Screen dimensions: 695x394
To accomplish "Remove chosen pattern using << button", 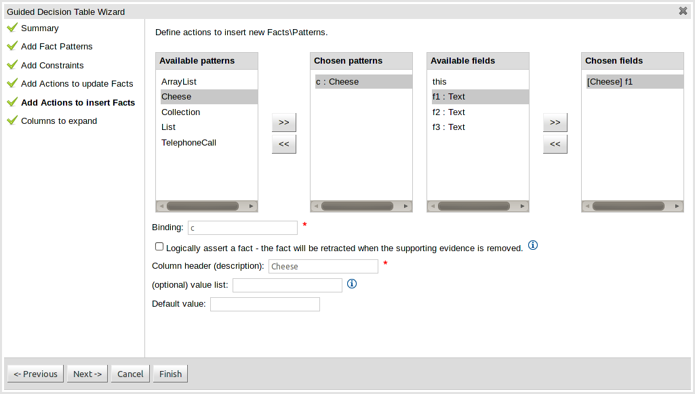I will tap(283, 144).
